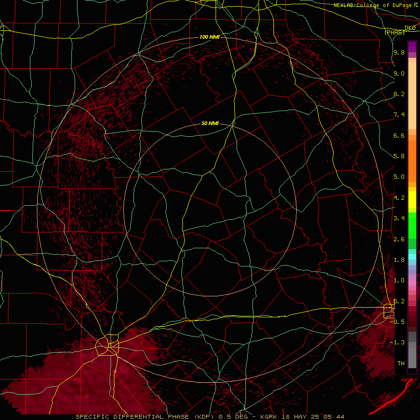Click the 100 NMI range ring label
This screenshot has width=420, height=420.
[210, 37]
